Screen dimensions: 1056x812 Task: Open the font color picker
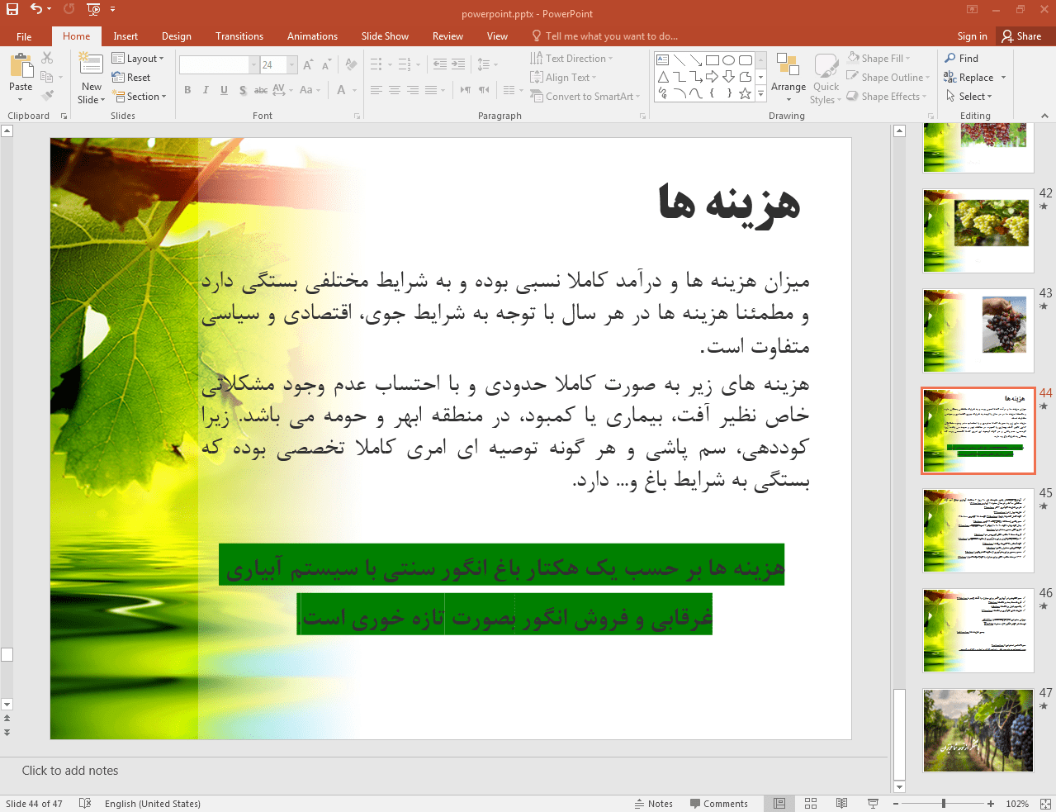coord(354,90)
